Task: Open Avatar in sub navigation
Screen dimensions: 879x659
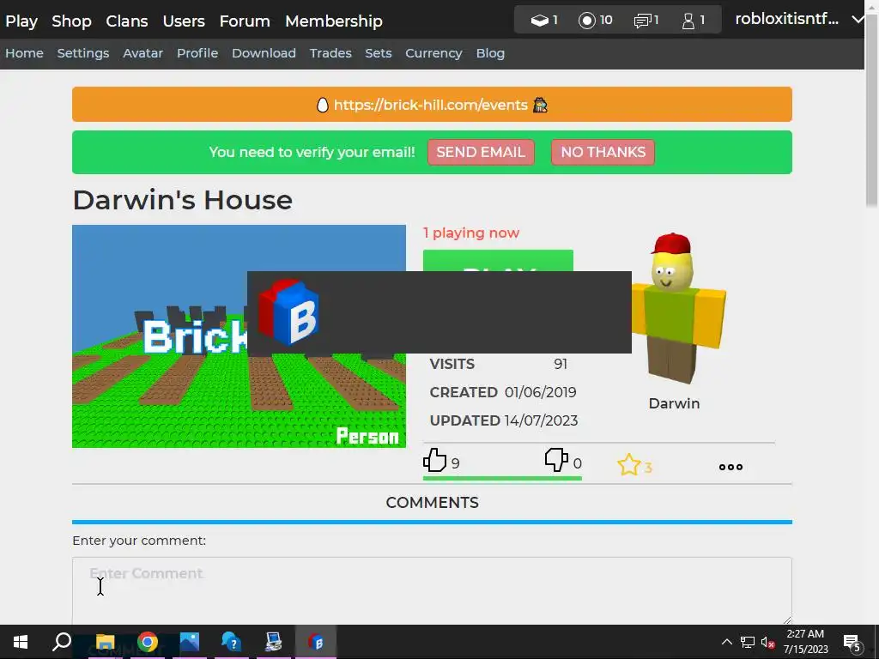Action: (x=143, y=53)
